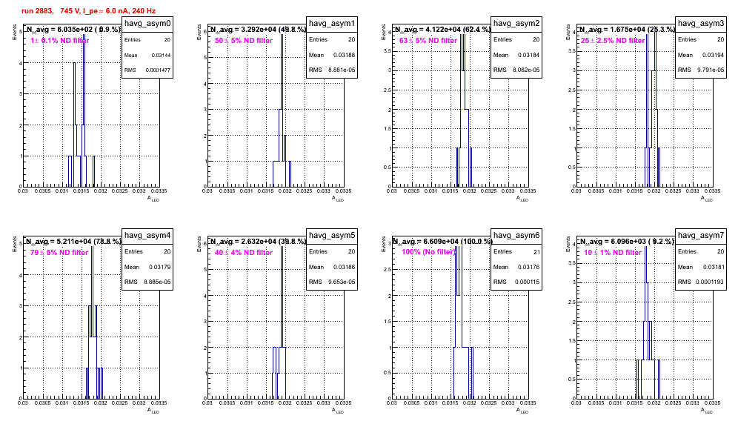Pick the magenta 25± 2.5% ND filter label
The image size is (738, 424).
613,41
